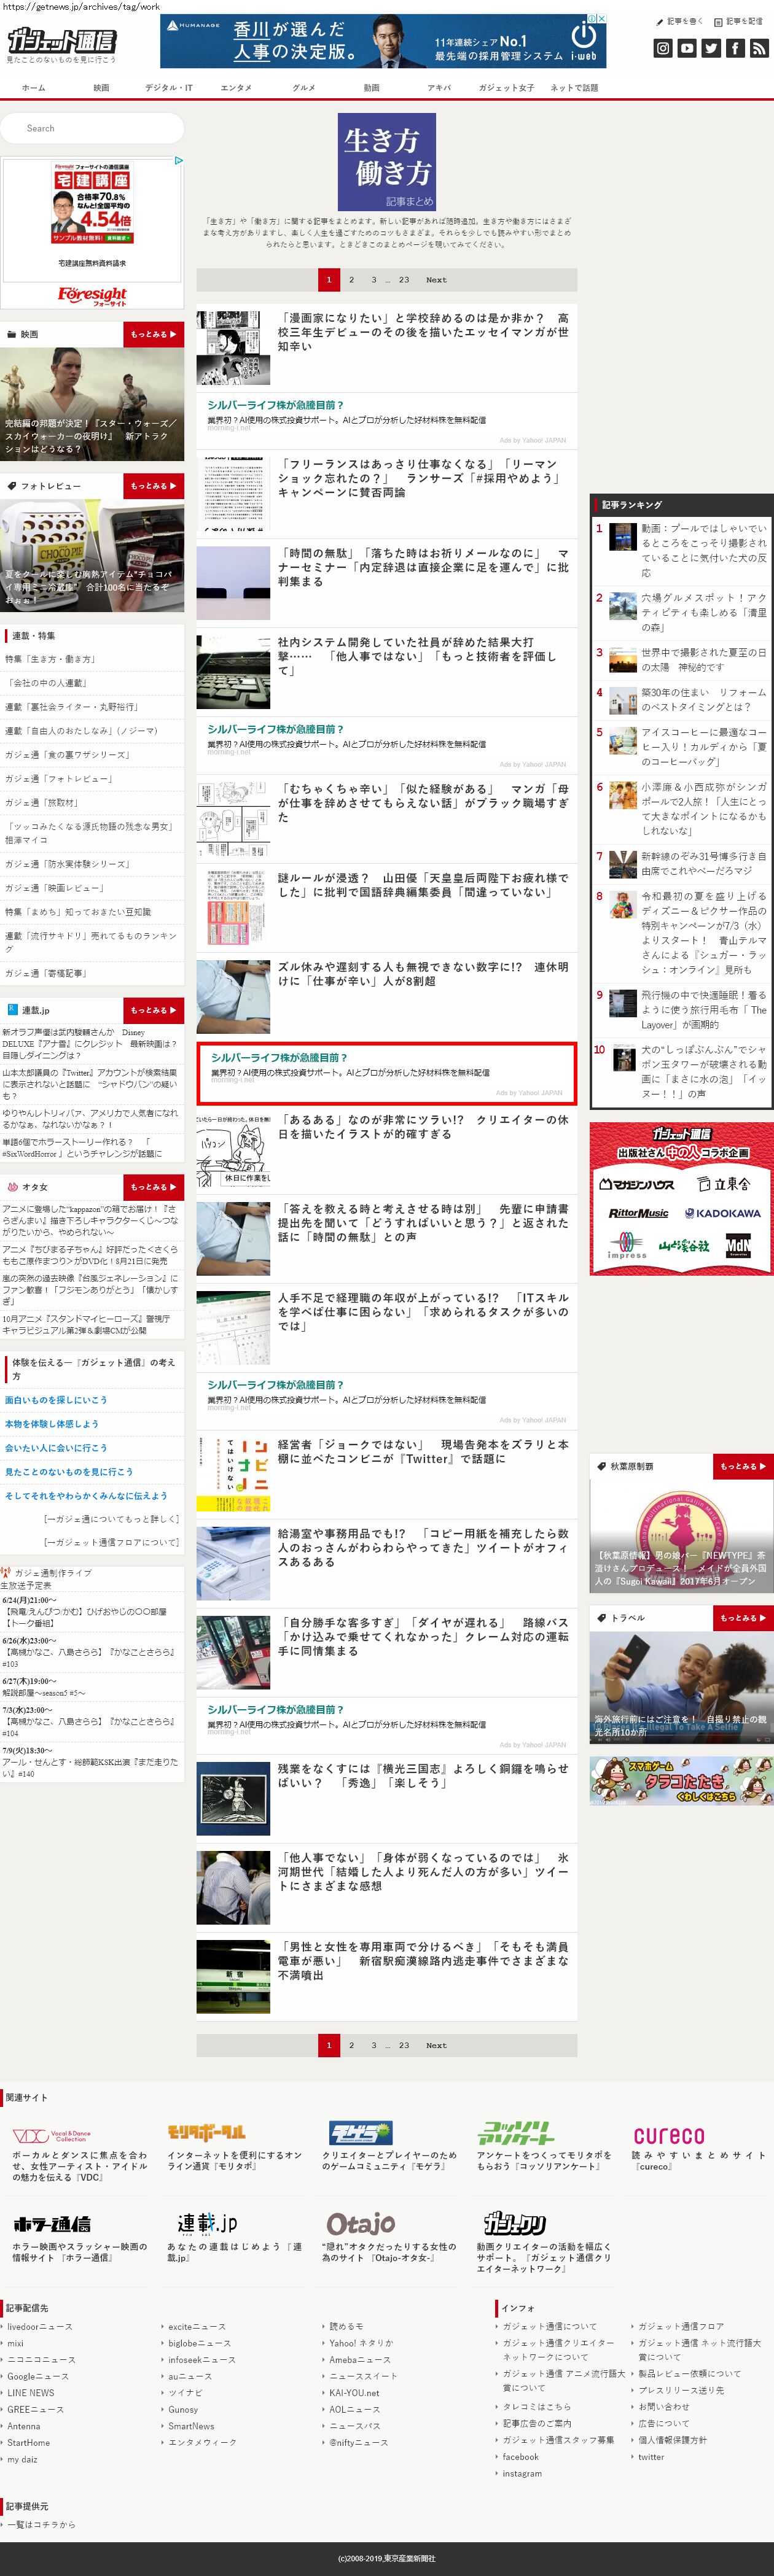The height and width of the screenshot is (2576, 774).
Task: Click Next in the bottom pagination
Action: click(436, 2045)
